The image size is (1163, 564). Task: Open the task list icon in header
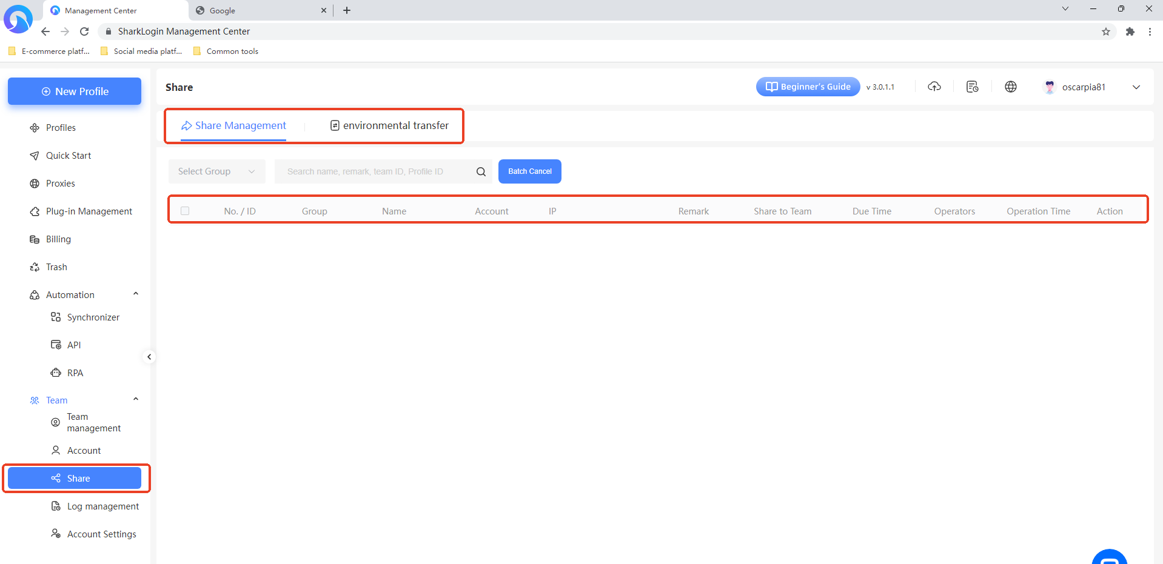(973, 87)
